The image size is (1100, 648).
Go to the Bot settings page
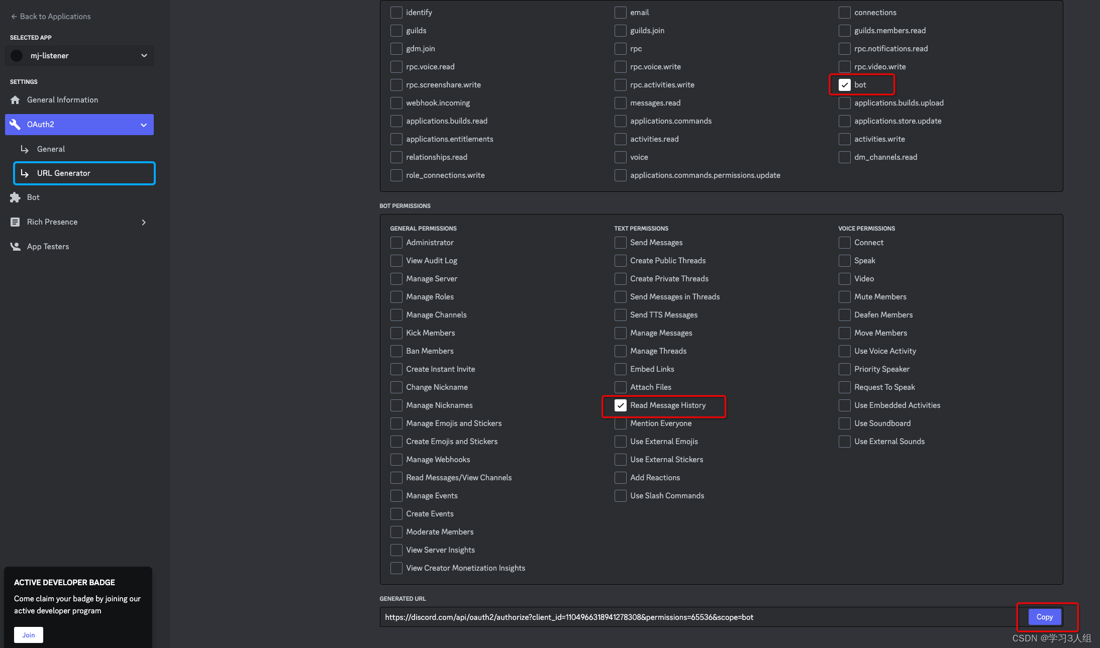[79, 197]
